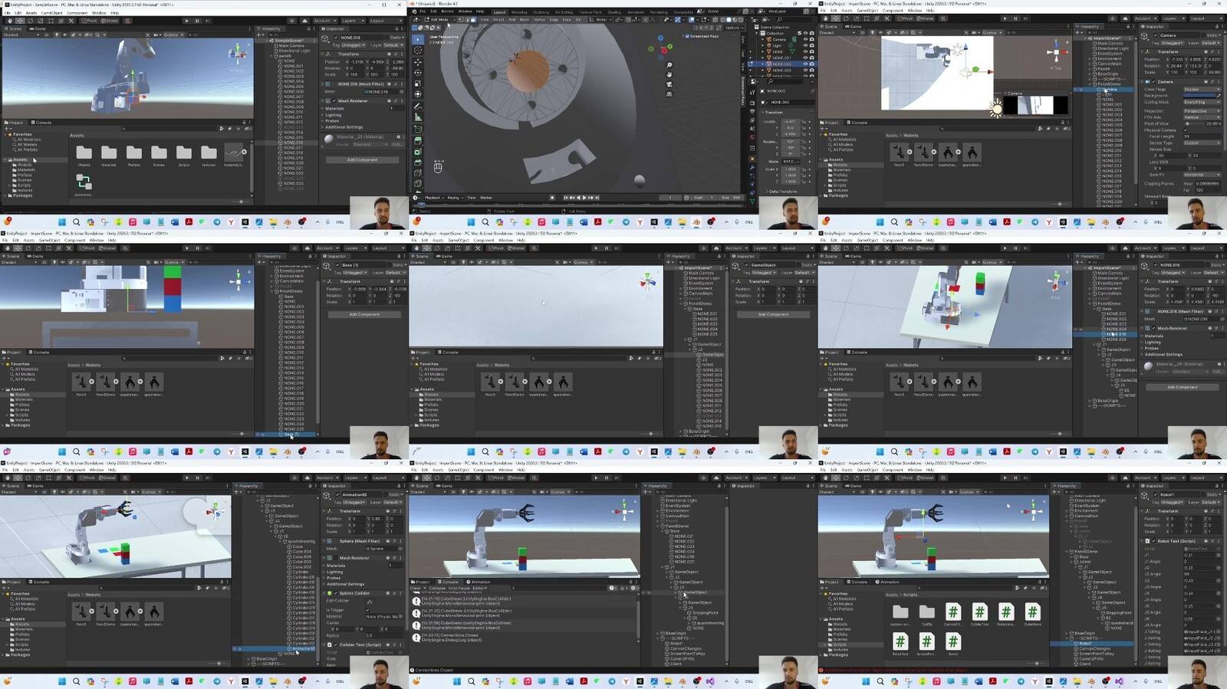Play the animation in Blender's timeline

[x=584, y=198]
